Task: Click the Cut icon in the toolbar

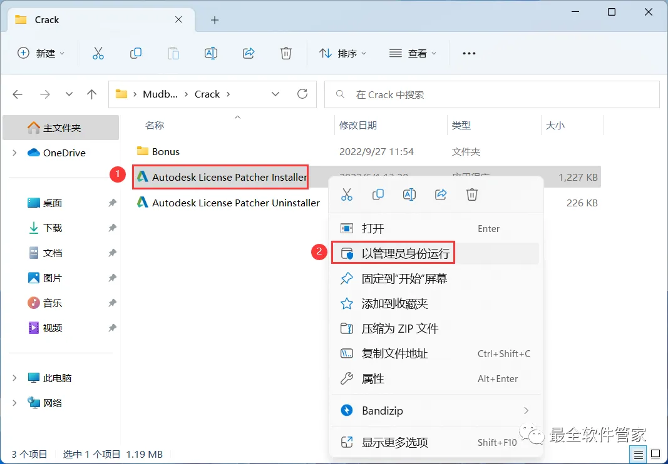Action: (x=98, y=53)
